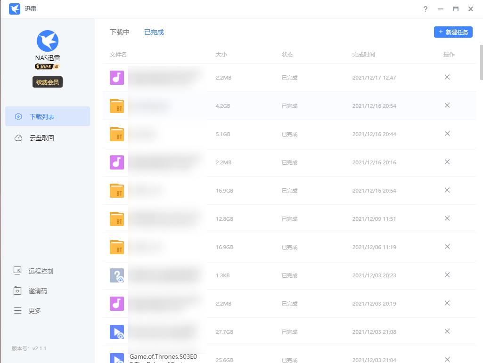This screenshot has width=483, height=363.
Task: Delete the task completed 2021/12/17 12:47
Action: (x=447, y=77)
